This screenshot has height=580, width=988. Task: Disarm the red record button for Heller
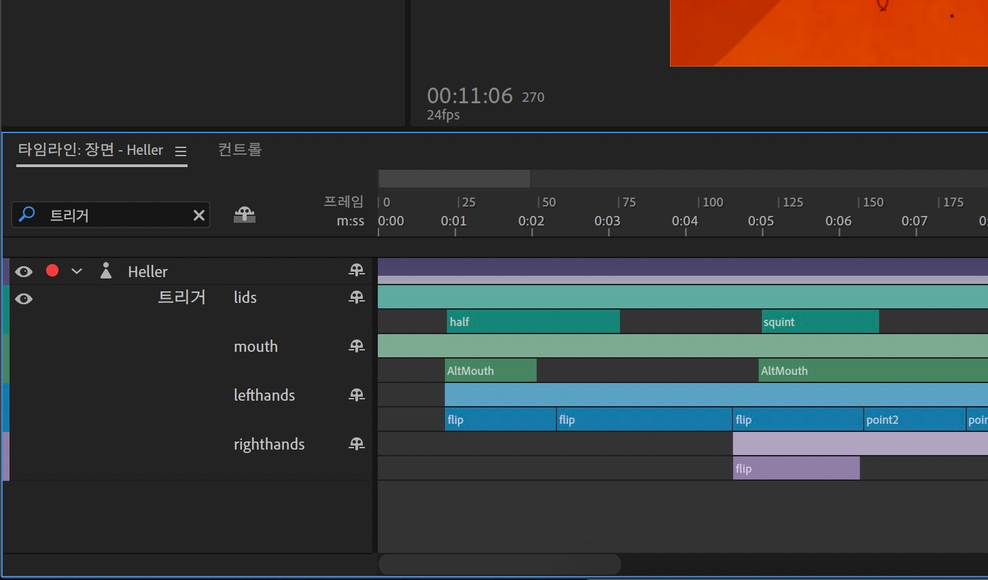pyautogui.click(x=52, y=271)
